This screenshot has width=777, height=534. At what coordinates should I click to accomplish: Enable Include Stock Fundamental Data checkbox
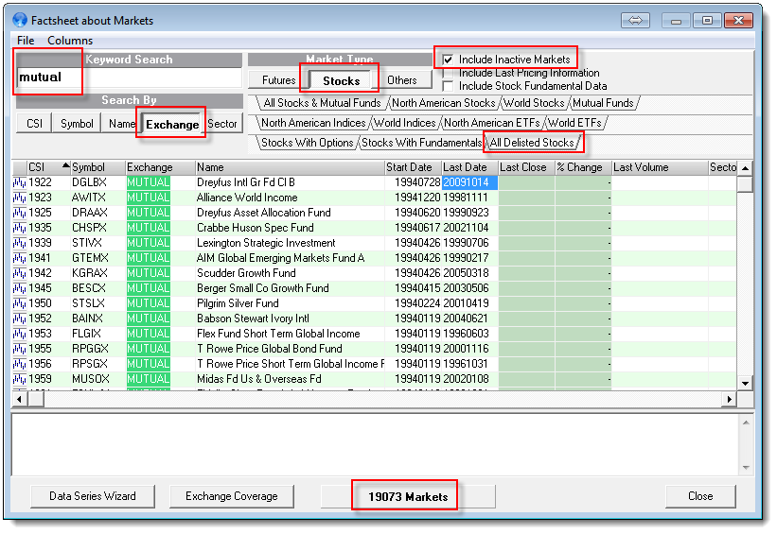pos(448,86)
